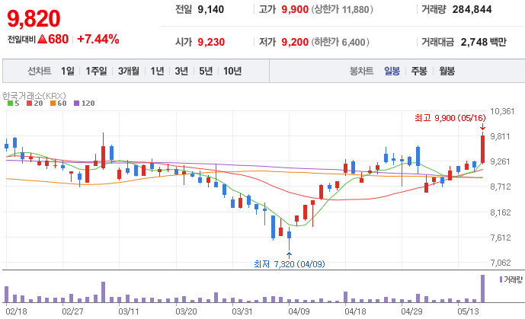
Task: Click the 거래량 284,844 value
Action: [472, 9]
